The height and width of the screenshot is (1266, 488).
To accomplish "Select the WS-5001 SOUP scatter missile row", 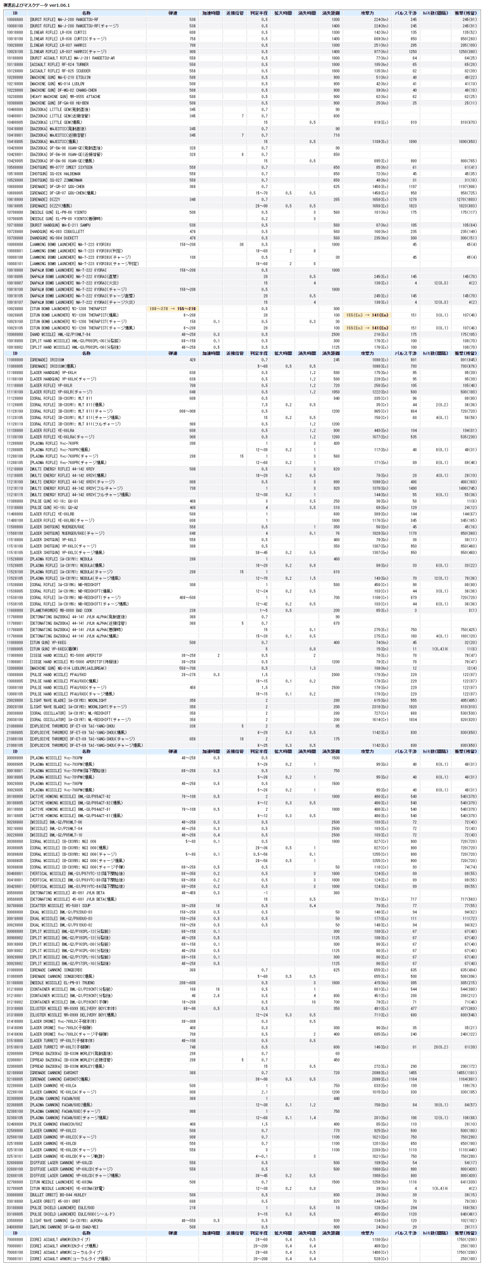I will click(242, 905).
